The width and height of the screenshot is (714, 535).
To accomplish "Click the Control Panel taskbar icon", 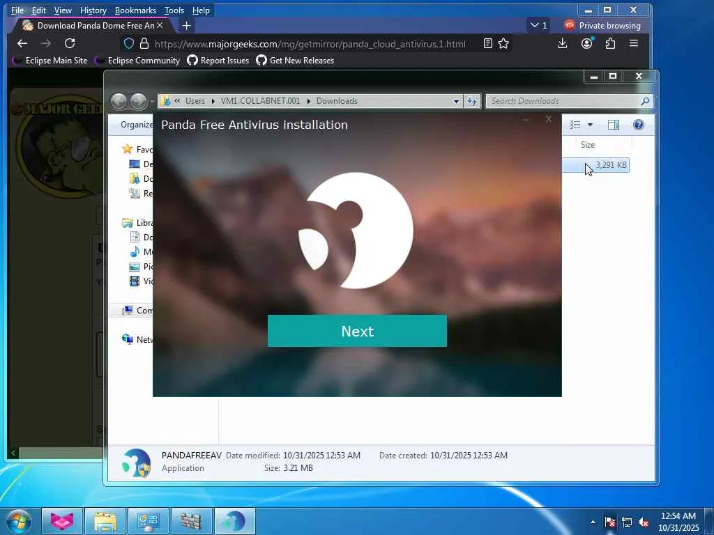I will click(148, 521).
